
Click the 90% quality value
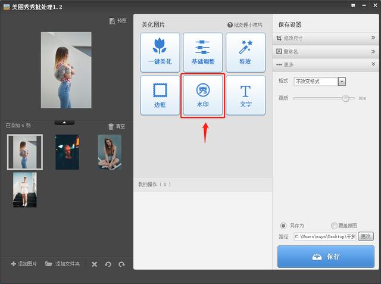362,98
